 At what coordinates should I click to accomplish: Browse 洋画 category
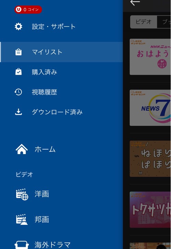click(x=42, y=194)
